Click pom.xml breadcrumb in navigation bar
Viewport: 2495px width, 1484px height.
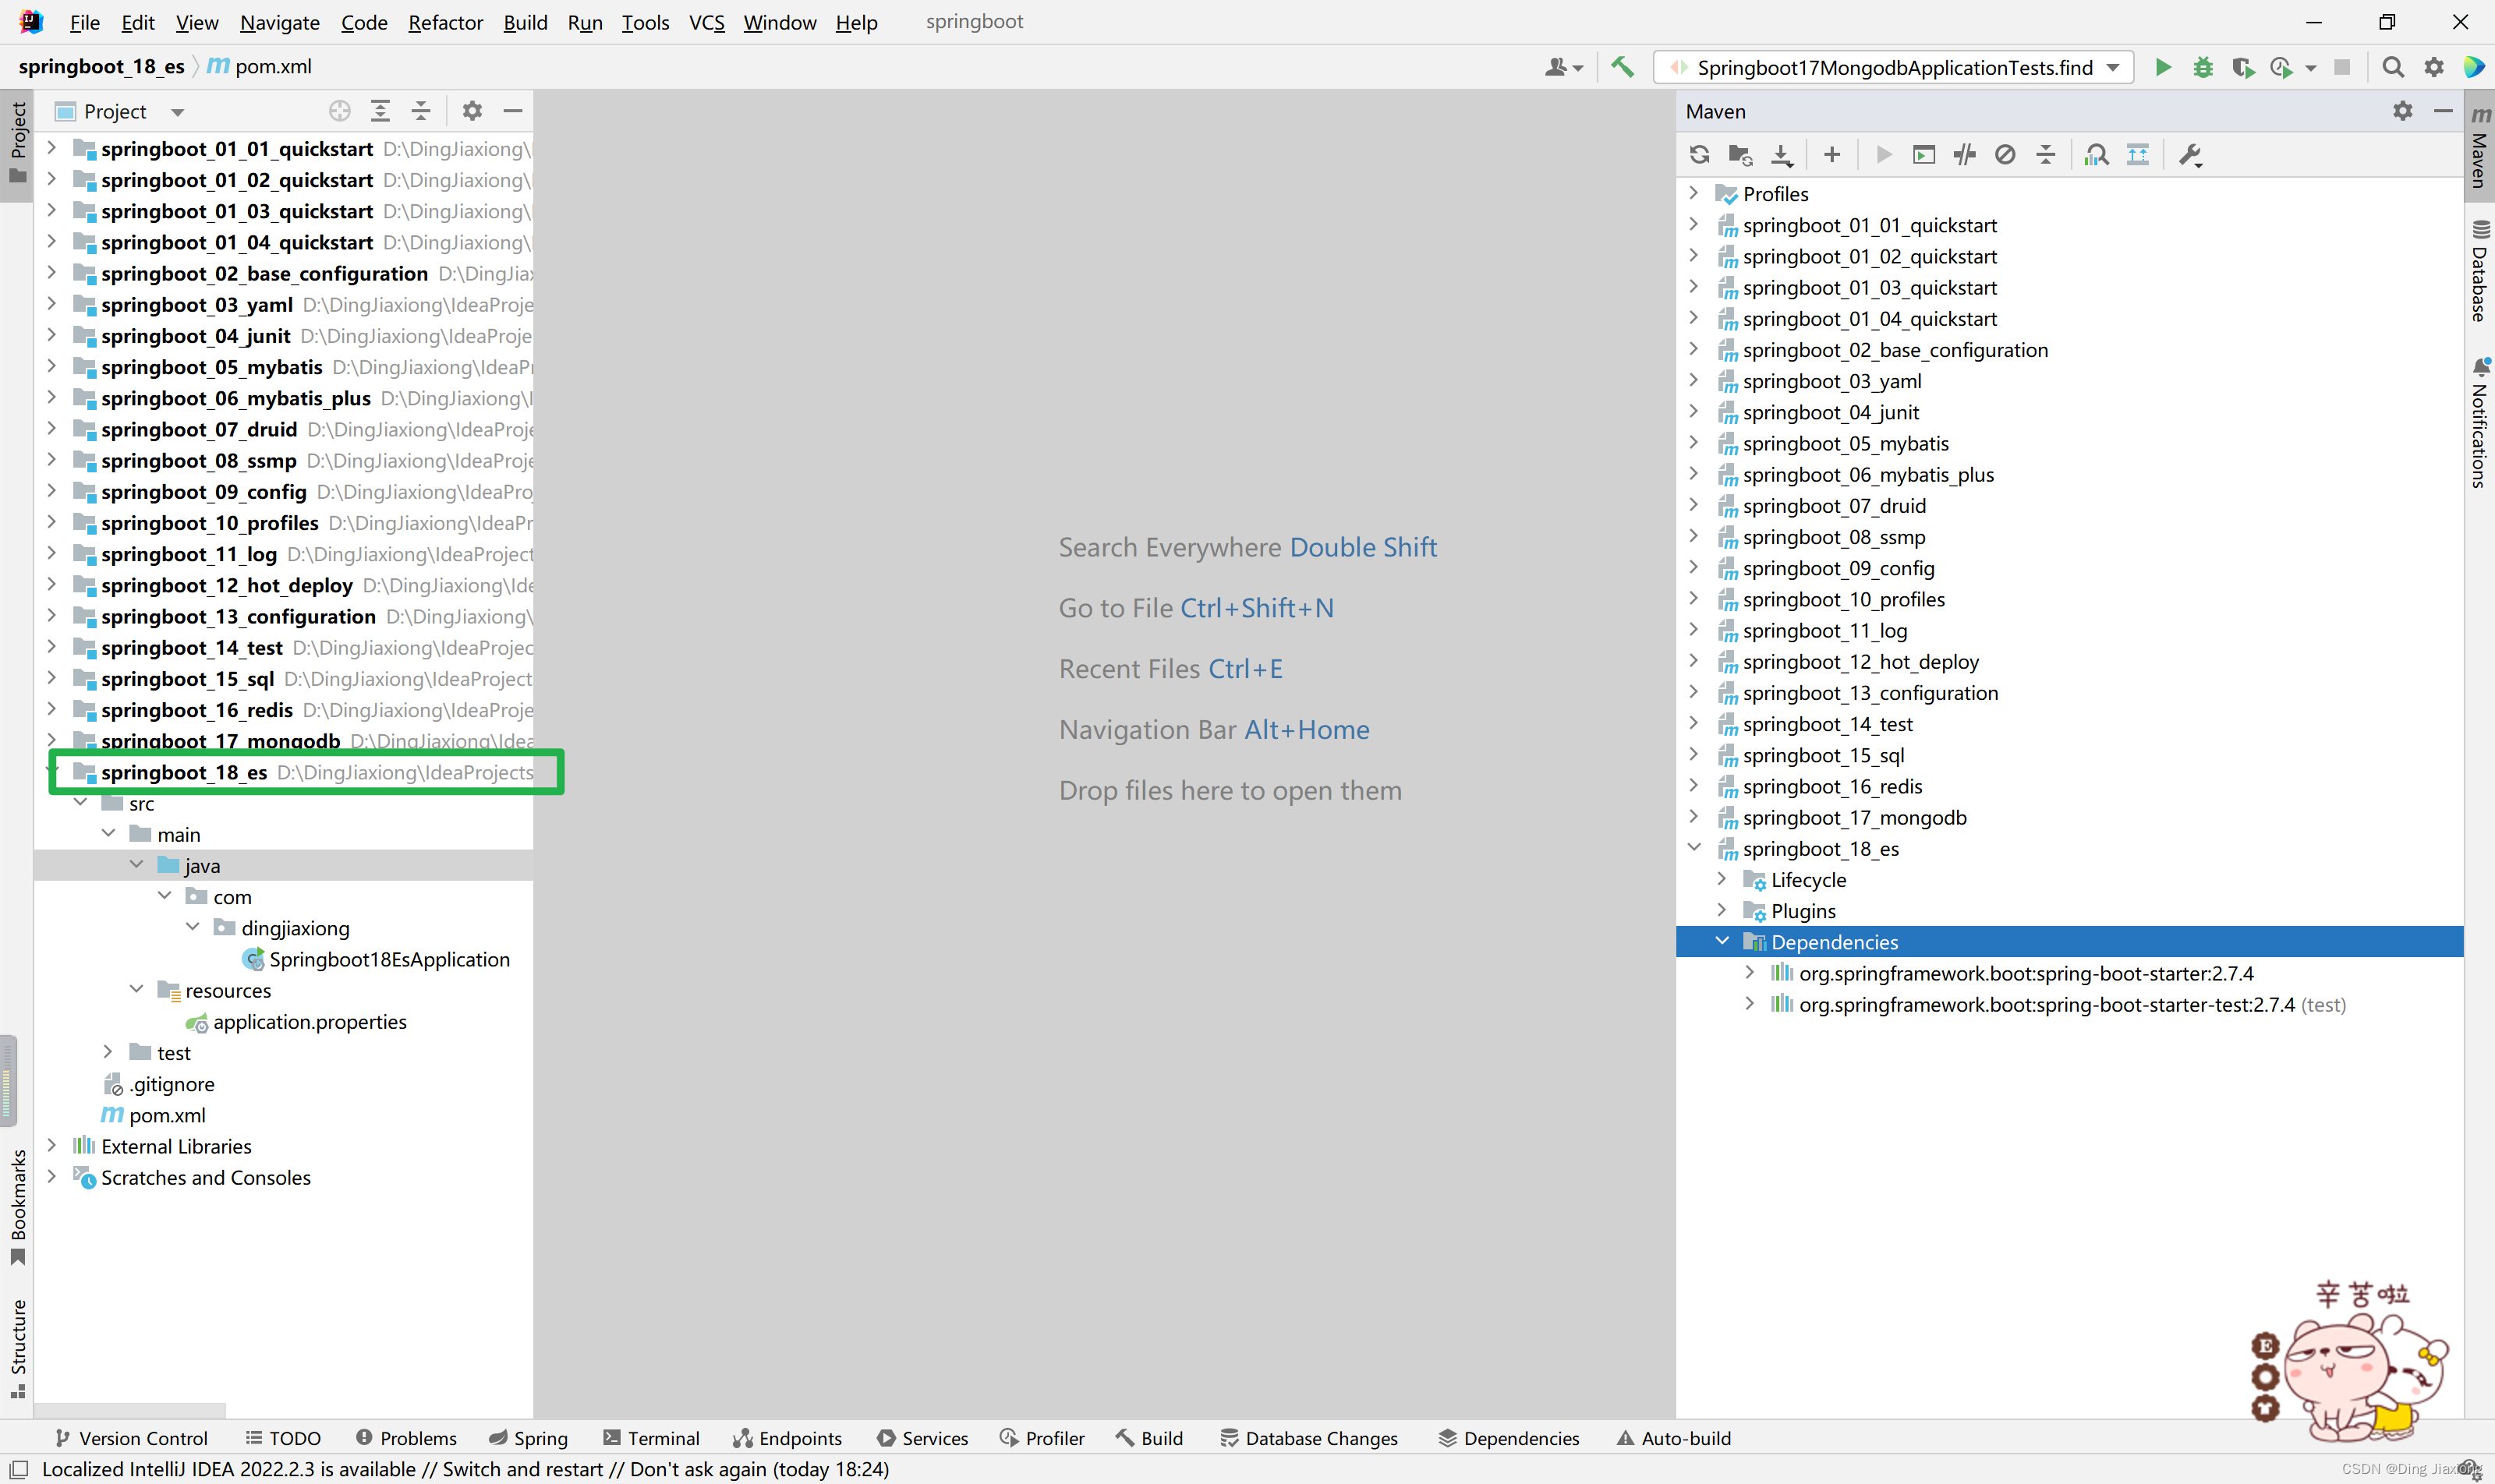(x=259, y=66)
